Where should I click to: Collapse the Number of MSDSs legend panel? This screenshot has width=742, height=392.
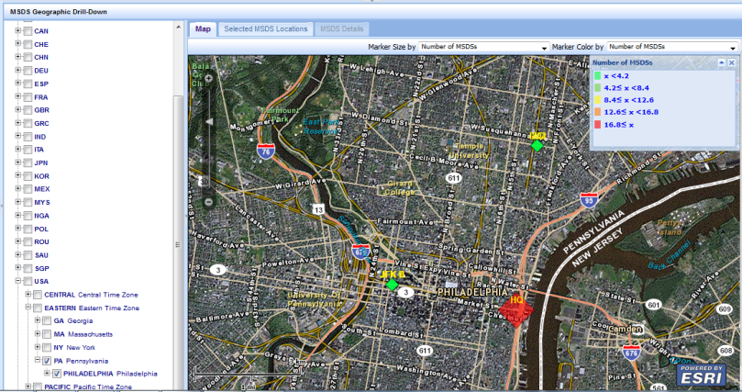721,62
